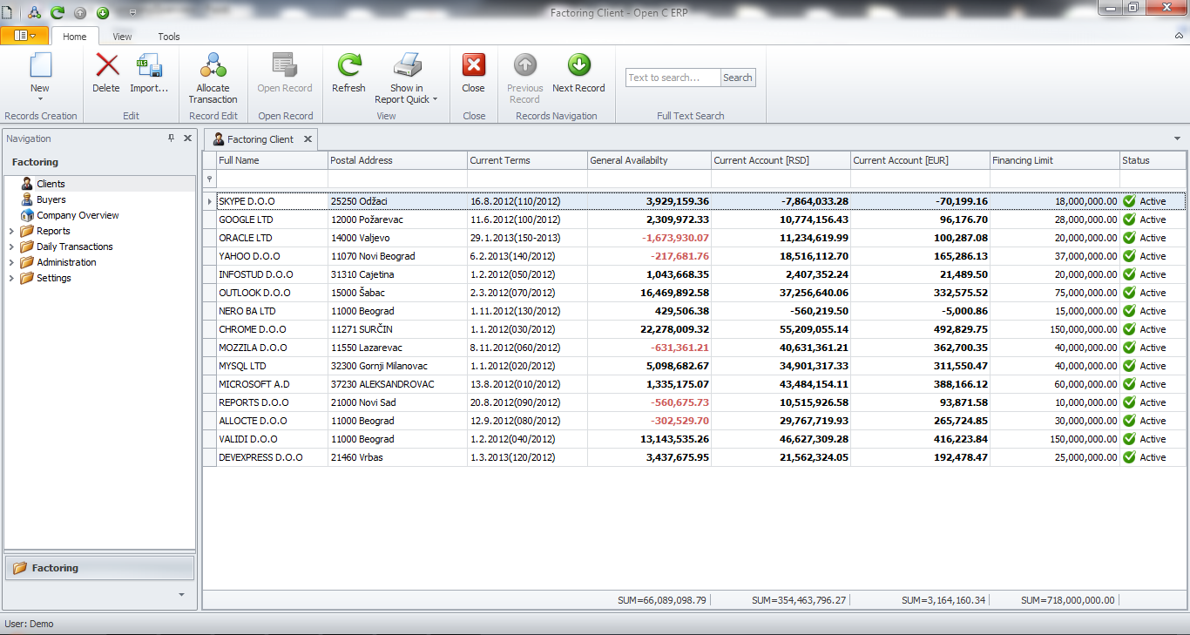Click the Import icon in Edit group

click(x=149, y=65)
